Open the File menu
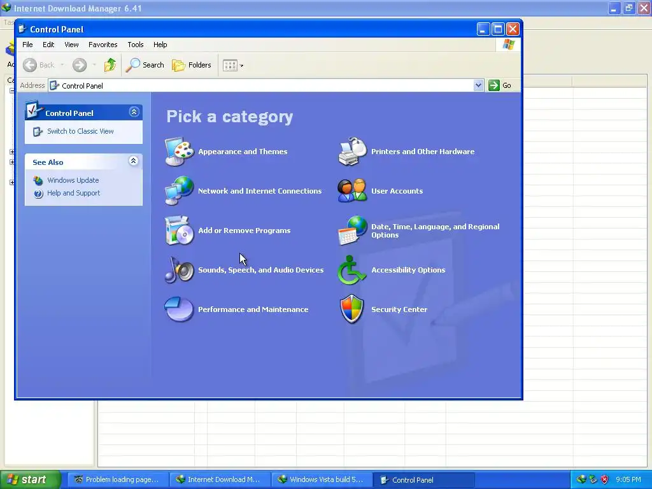652x489 pixels. pyautogui.click(x=27, y=45)
